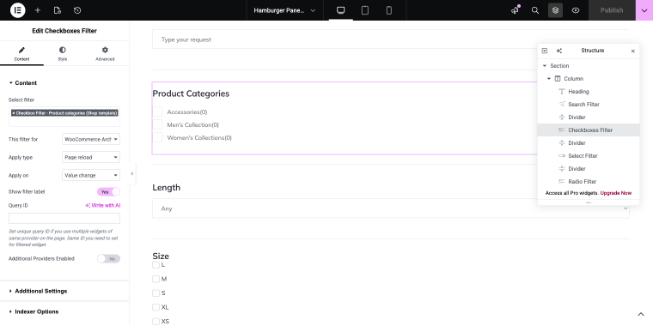Switch to the Style tab
653x326 pixels.
[x=63, y=54]
